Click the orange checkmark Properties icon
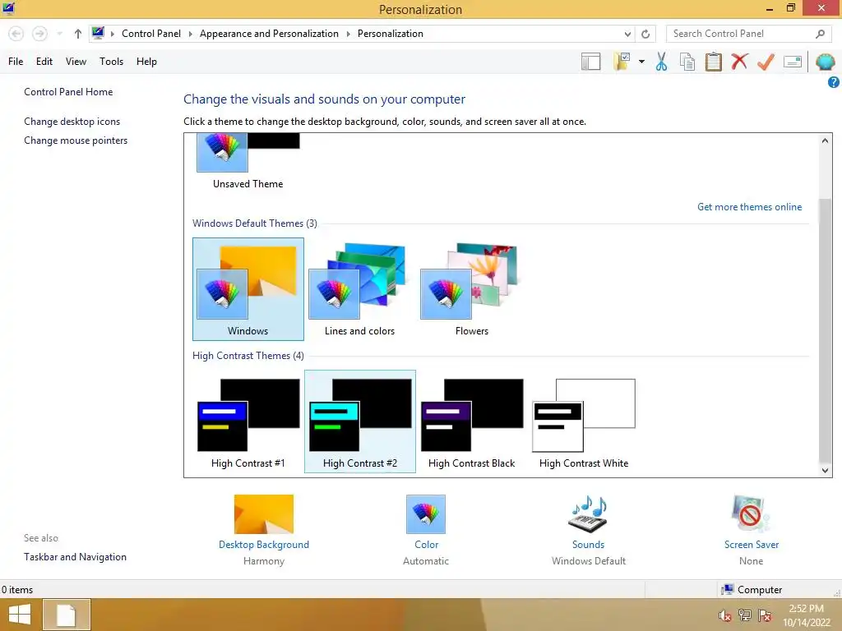This screenshot has height=631, width=842. [766, 62]
